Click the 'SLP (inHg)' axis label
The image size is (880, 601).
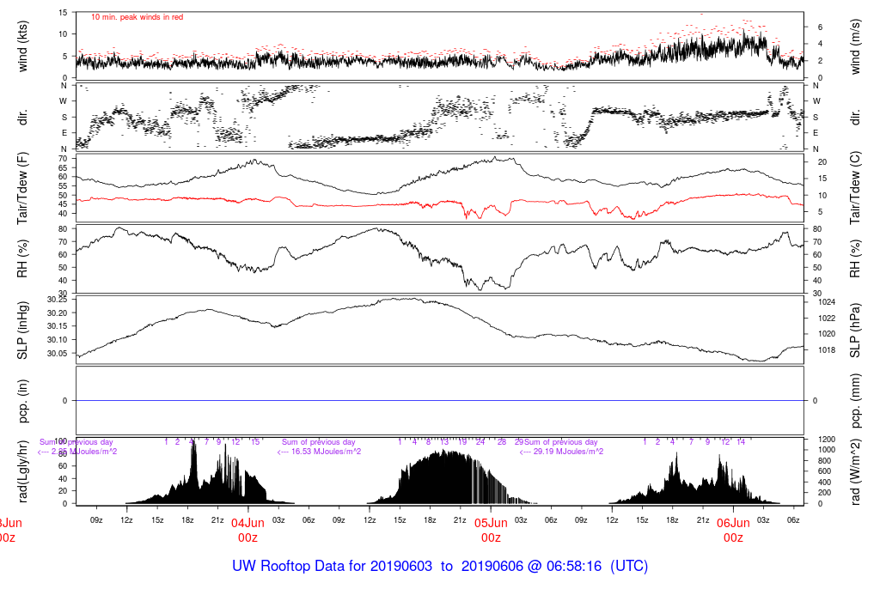coord(21,331)
